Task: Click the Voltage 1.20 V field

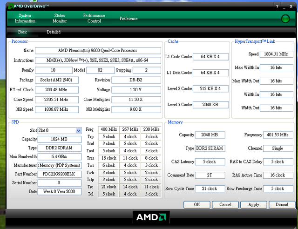Action: [136, 90]
